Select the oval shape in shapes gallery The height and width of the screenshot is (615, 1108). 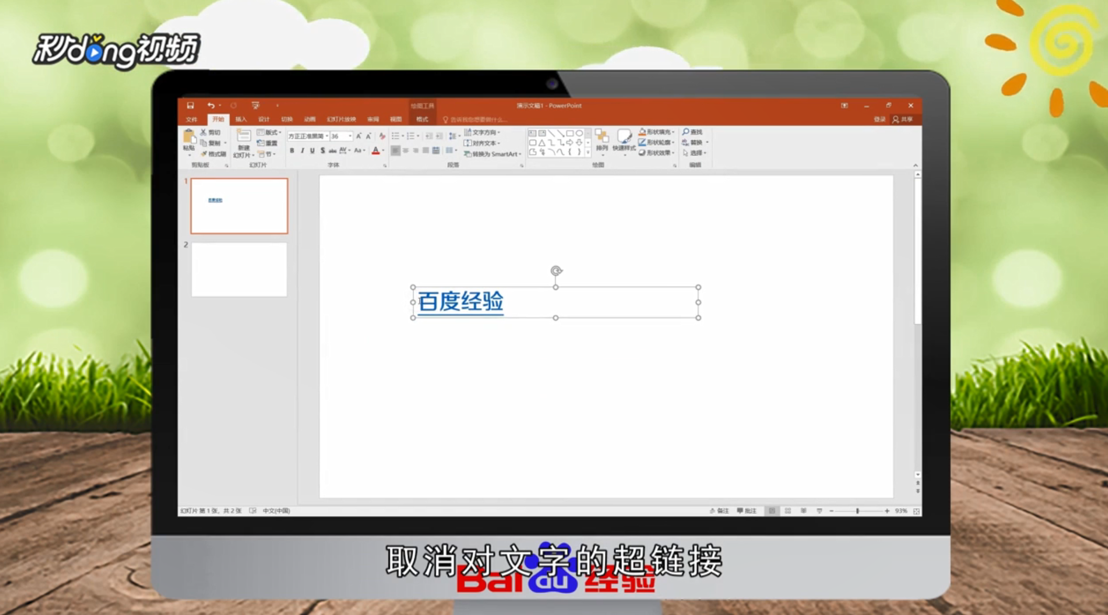[x=579, y=133]
